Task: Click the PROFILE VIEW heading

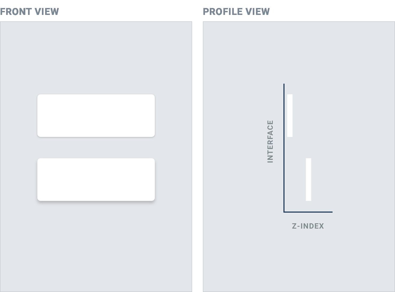Action: (236, 11)
